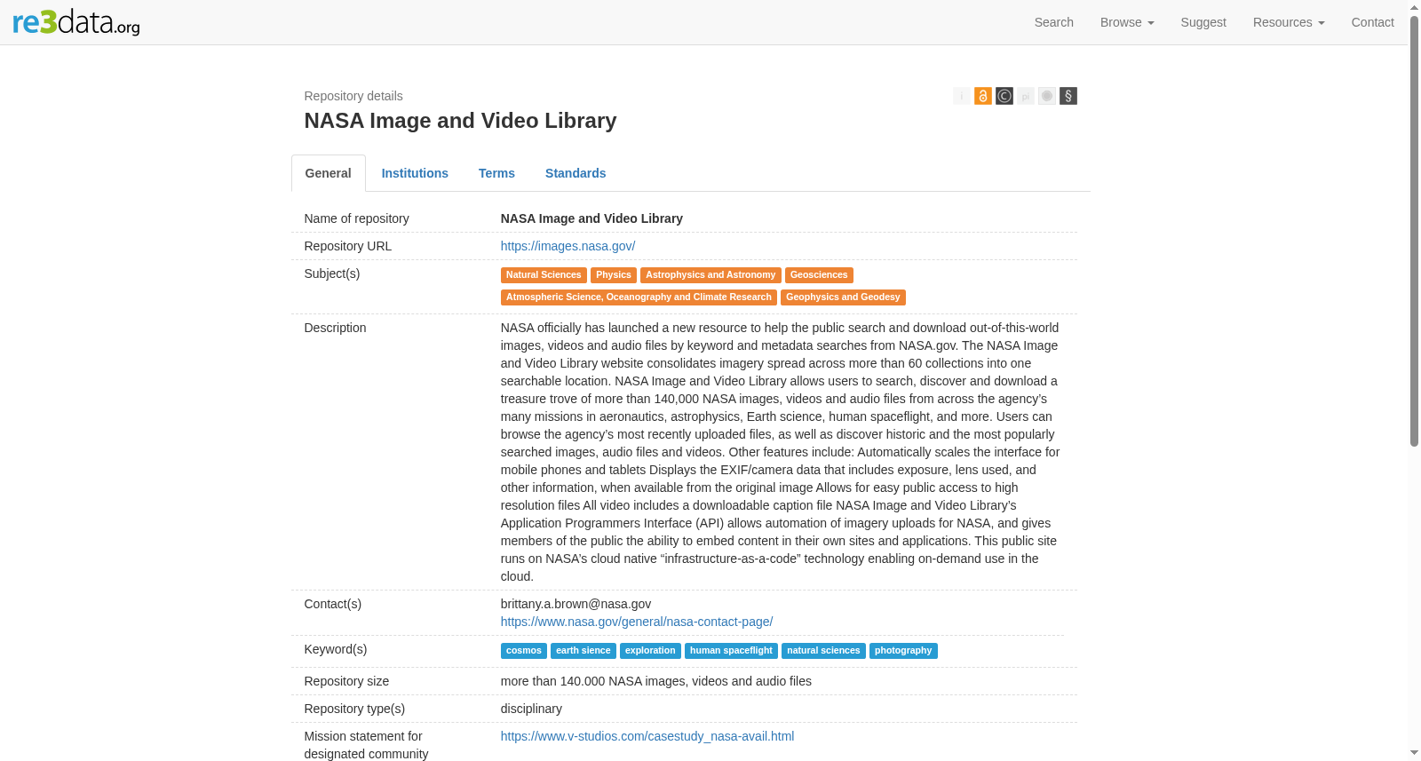The height and width of the screenshot is (761, 1421).
Task: Click the page vertical scrollbar thumb
Action: pos(1414,231)
